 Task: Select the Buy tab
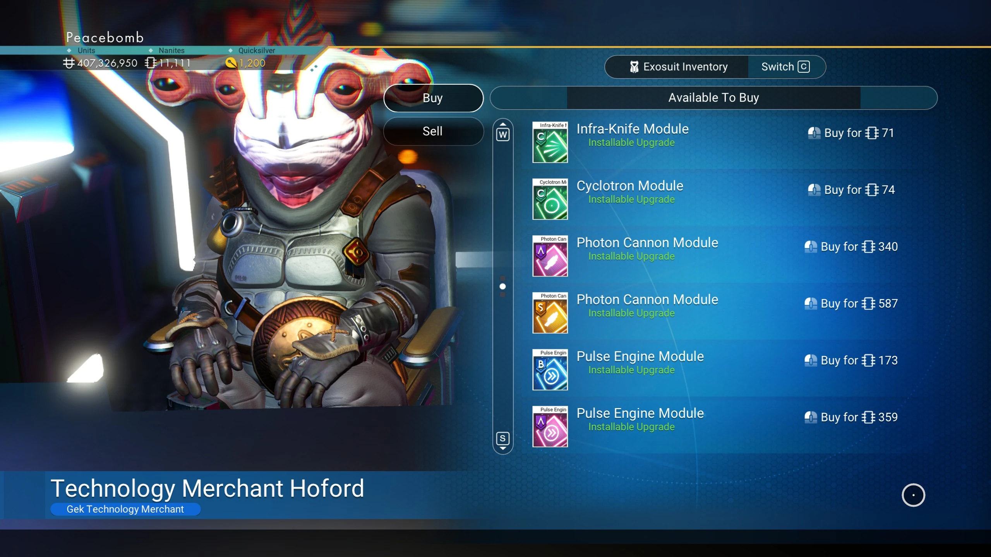tap(433, 98)
